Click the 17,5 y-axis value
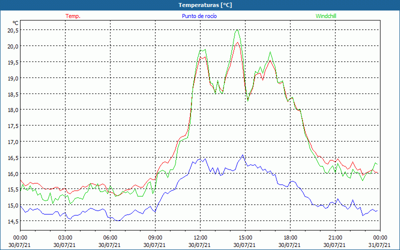The height and width of the screenshot is (250, 400). [13, 126]
